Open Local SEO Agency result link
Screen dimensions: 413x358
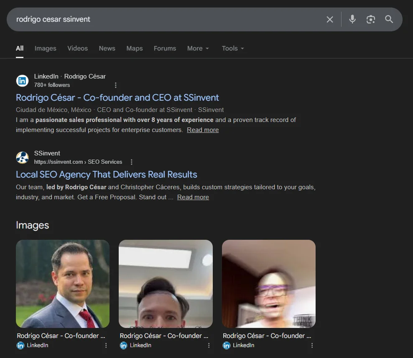[106, 175]
